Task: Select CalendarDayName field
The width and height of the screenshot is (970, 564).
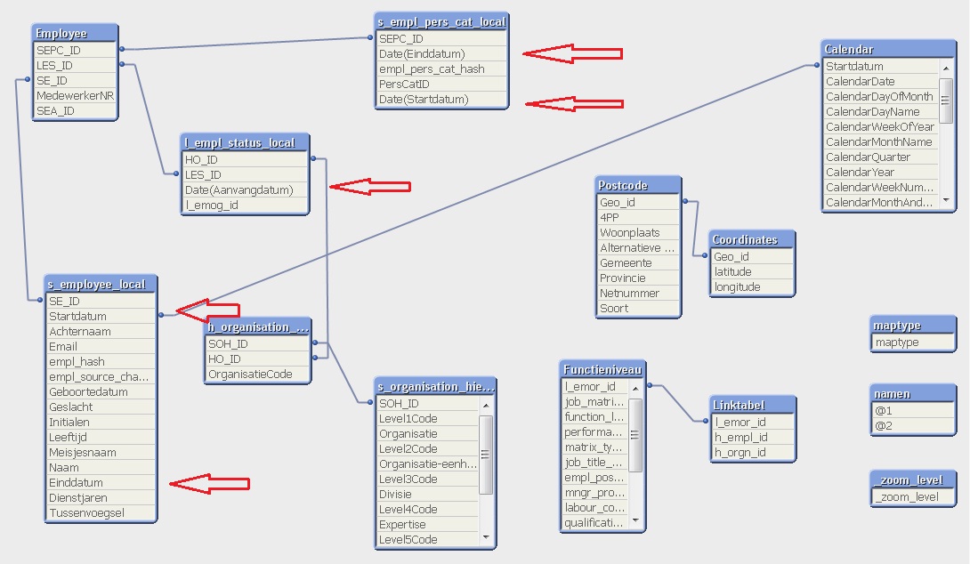Action: click(881, 112)
